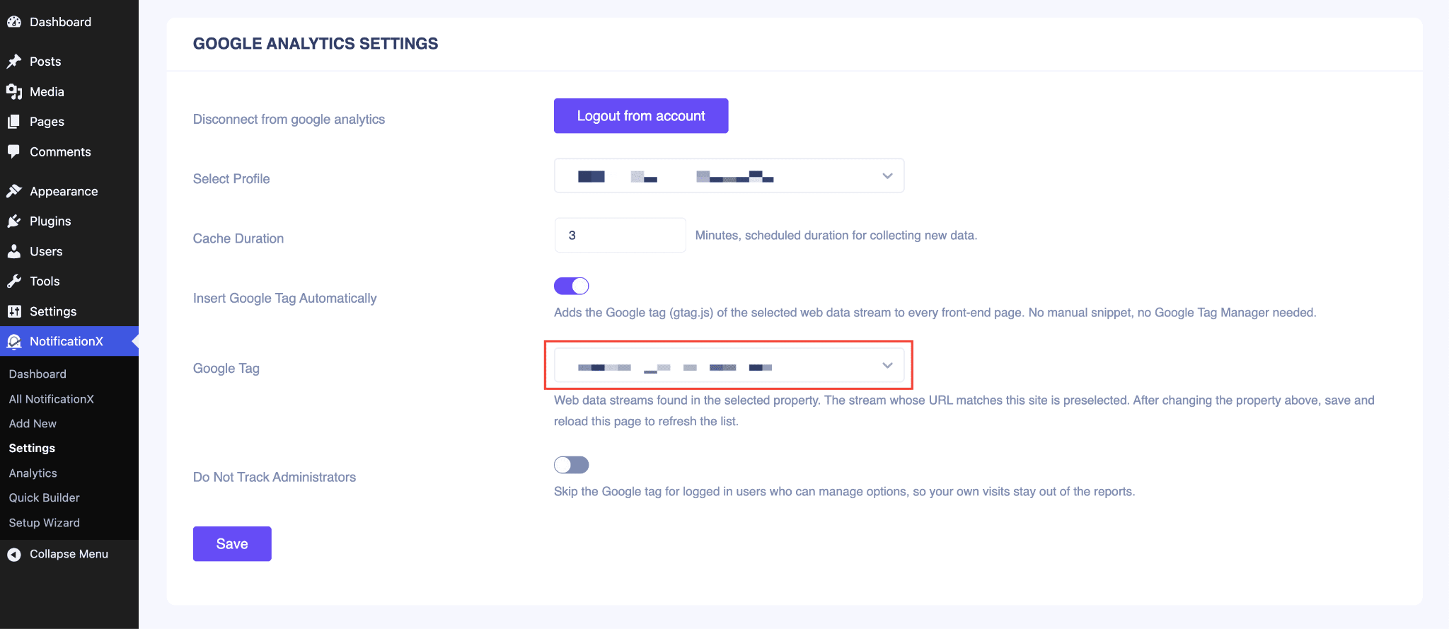Click the 'Skip the Google tag' description text

pos(845,492)
